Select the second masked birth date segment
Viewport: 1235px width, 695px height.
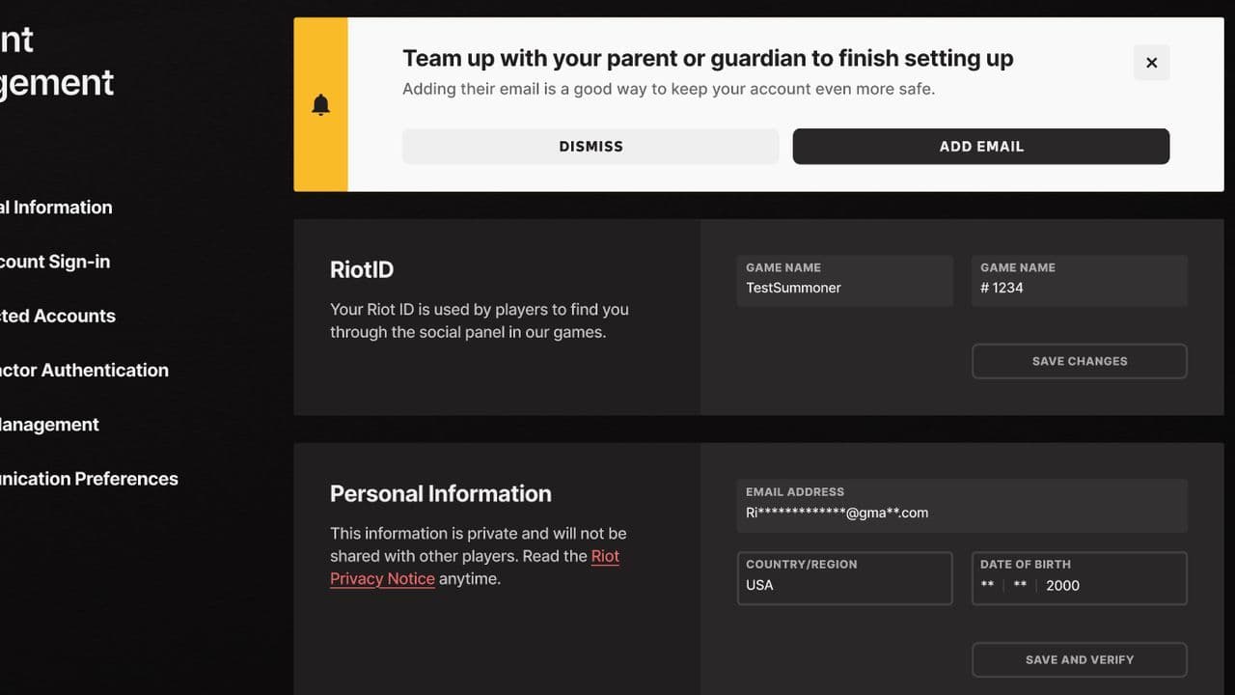1020,586
